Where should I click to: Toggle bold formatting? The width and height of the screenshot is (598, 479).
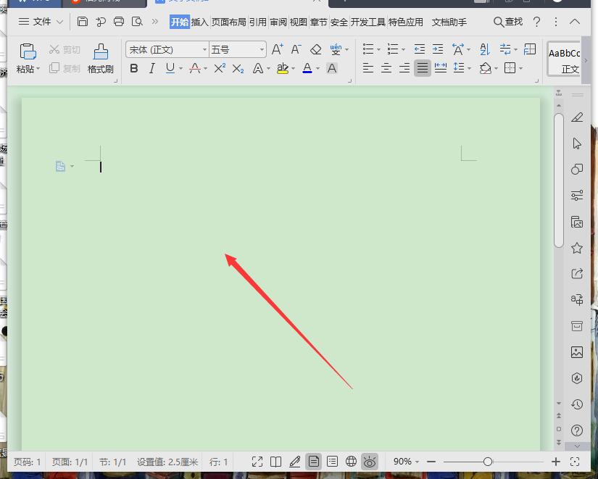coord(134,68)
